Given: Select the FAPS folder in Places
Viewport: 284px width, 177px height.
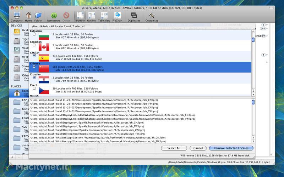Looking at the screenshot, I should tap(19, 138).
